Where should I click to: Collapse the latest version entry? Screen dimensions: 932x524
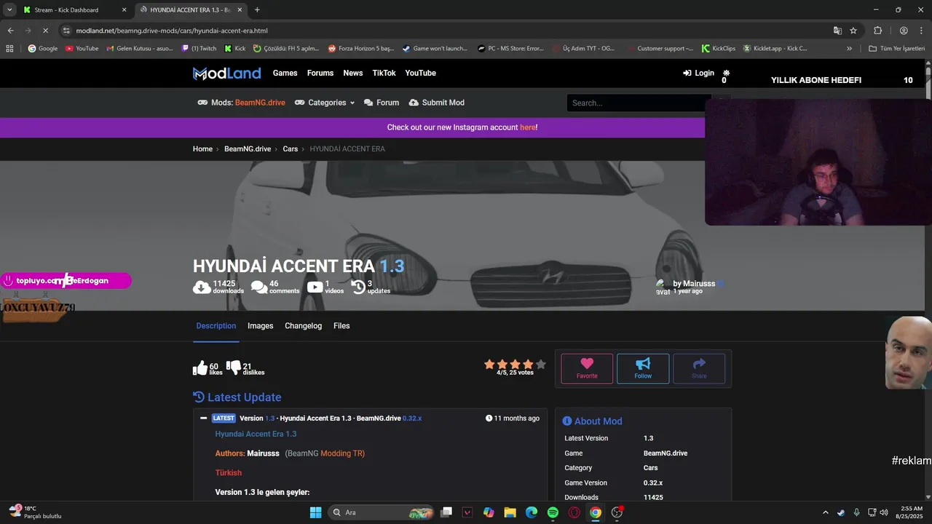[203, 418]
